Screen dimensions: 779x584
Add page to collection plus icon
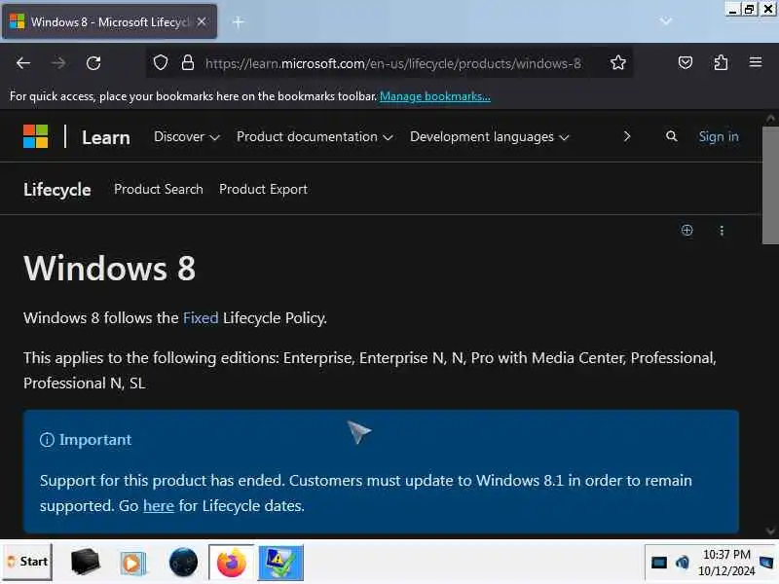pyautogui.click(x=687, y=231)
